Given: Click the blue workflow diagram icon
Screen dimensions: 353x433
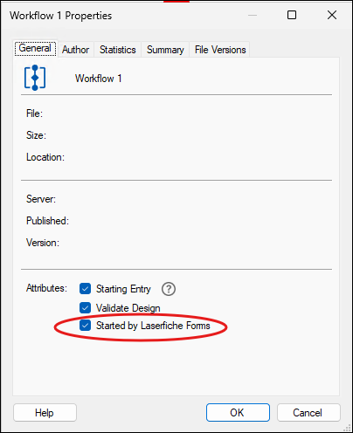Looking at the screenshot, I should tap(35, 78).
